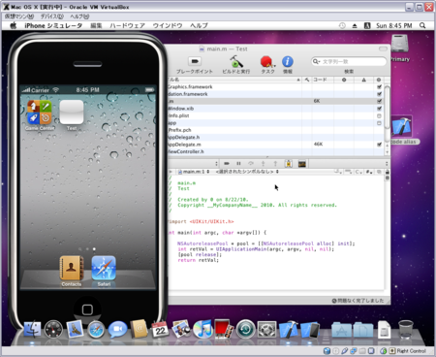Open Photo Booth from the Dock

coord(224,330)
